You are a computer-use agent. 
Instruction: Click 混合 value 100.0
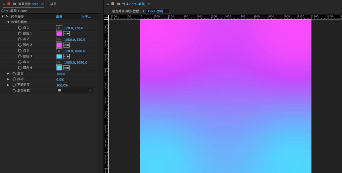(x=60, y=74)
